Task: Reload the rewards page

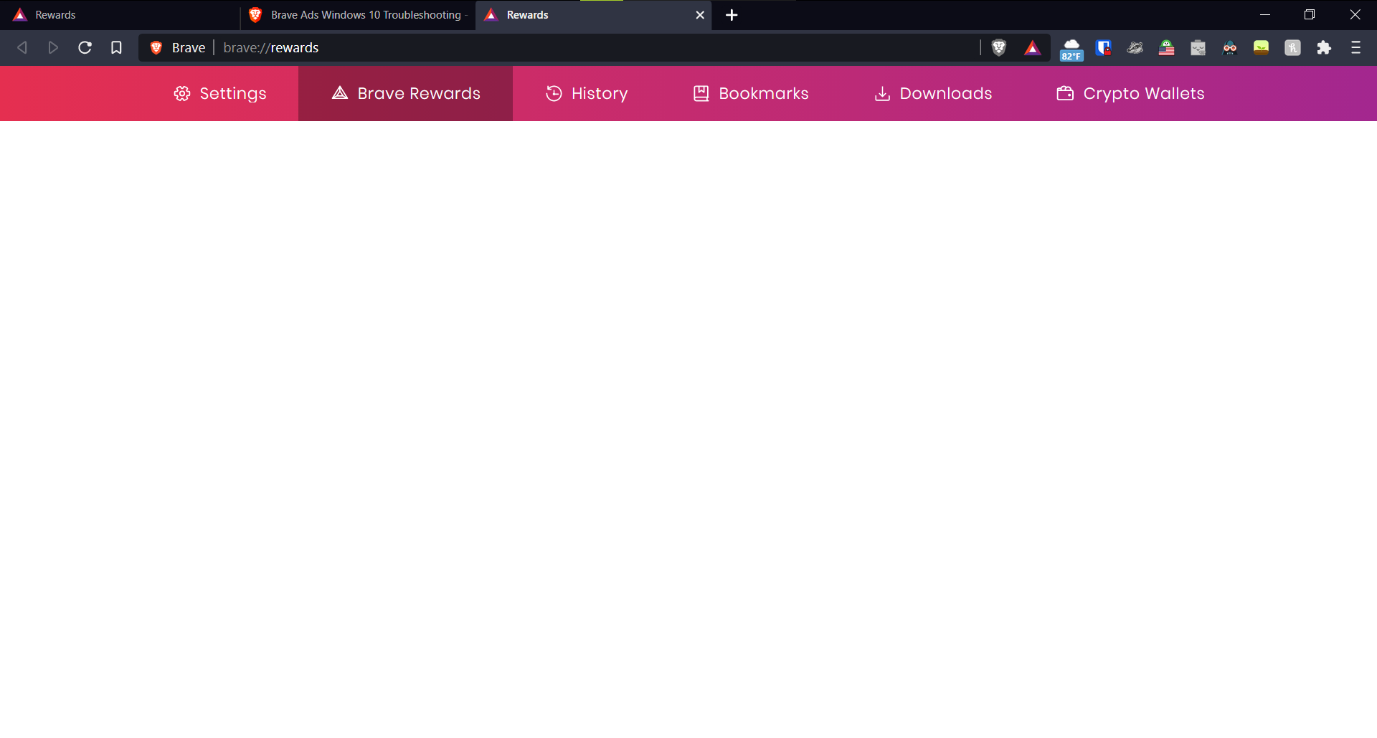Action: click(x=85, y=47)
